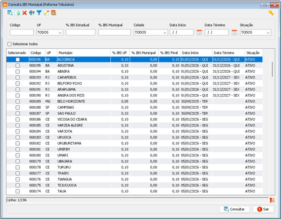This screenshot has width=281, height=219.
Task: Click the search/consult toolbar icon
Action: [x=10, y=13]
